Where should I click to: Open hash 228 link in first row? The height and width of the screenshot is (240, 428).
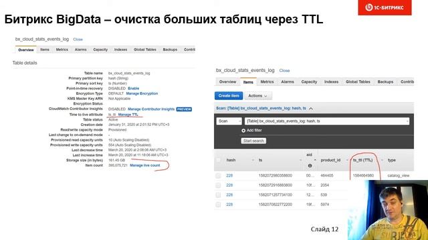(229, 176)
